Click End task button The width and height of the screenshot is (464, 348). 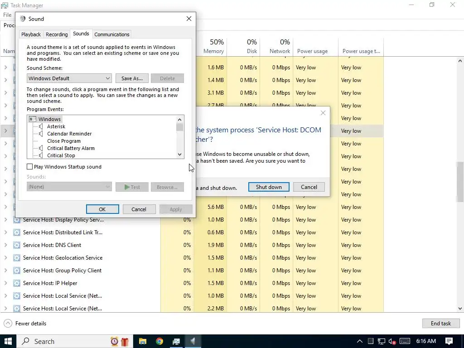[441, 324]
